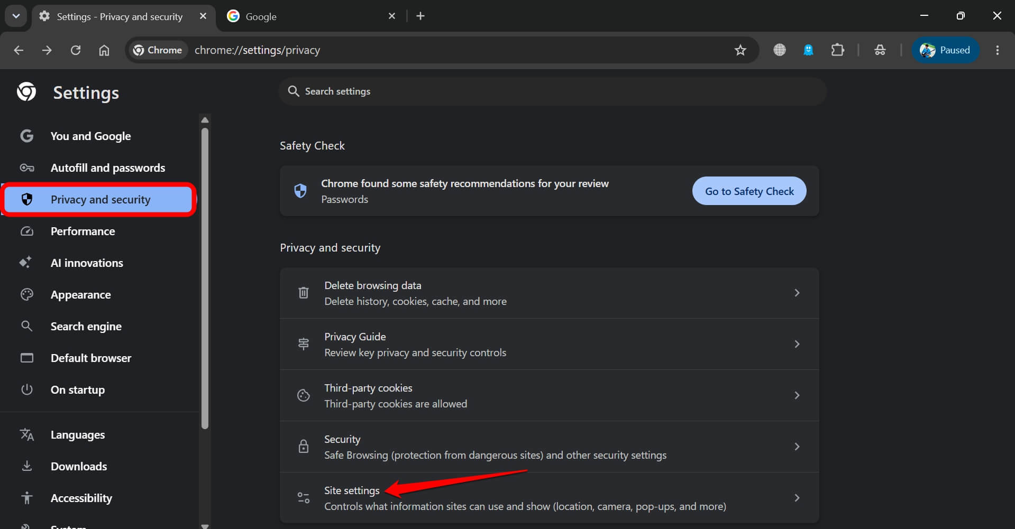Expand the Site settings row chevron
Image resolution: width=1015 pixels, height=529 pixels.
797,498
